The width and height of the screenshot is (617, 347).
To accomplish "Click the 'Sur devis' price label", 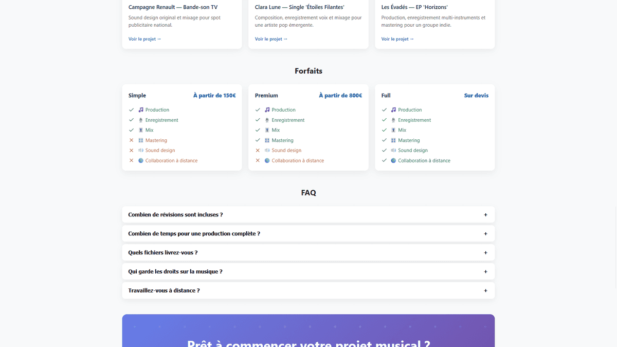I will click(476, 96).
